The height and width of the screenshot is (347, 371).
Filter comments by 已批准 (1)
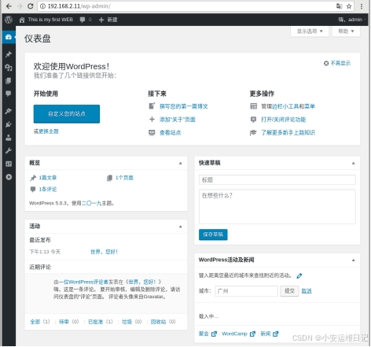[x=101, y=322]
